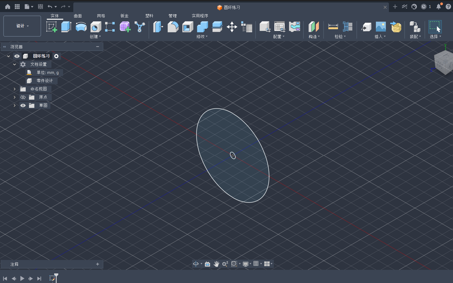Toggle visibility of 圆环练习 component
The width and height of the screenshot is (453, 283).
[x=17, y=56]
